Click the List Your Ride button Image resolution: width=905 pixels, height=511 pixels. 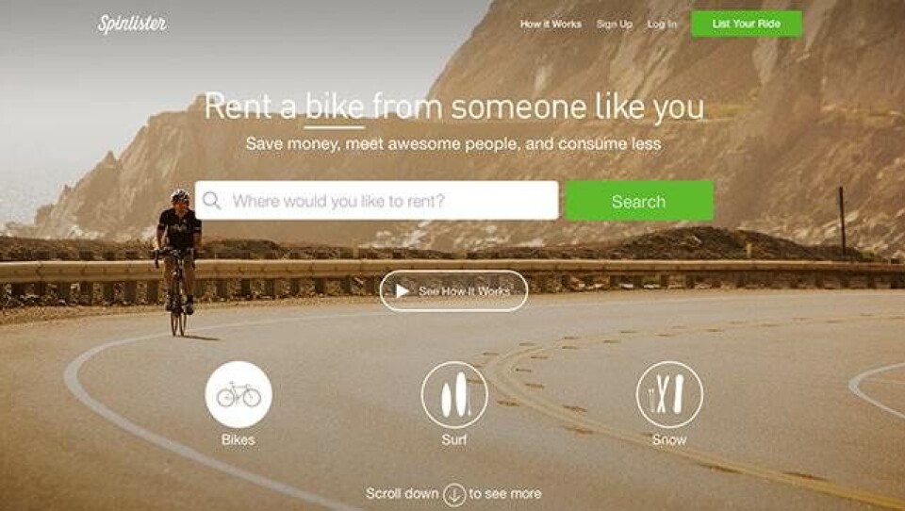coord(747,24)
